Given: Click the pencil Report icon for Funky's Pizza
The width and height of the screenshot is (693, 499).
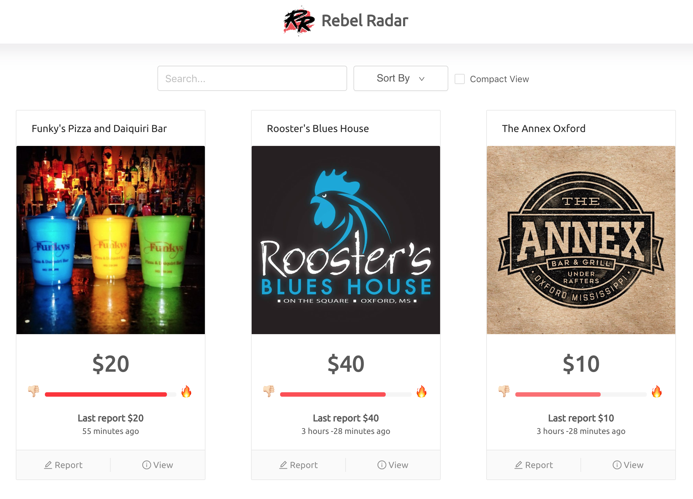Looking at the screenshot, I should click(x=48, y=465).
